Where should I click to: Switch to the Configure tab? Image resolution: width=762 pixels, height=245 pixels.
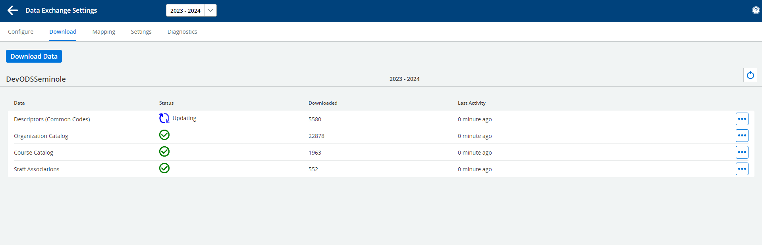[x=21, y=32]
